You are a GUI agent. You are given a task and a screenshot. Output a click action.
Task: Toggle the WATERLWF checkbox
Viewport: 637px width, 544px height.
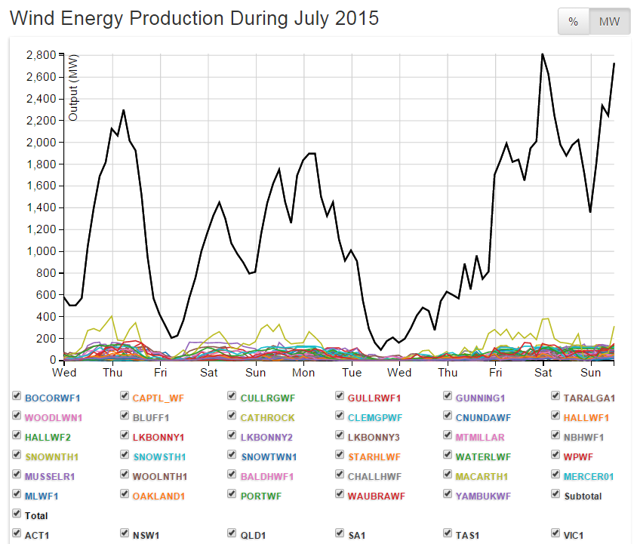(448, 456)
